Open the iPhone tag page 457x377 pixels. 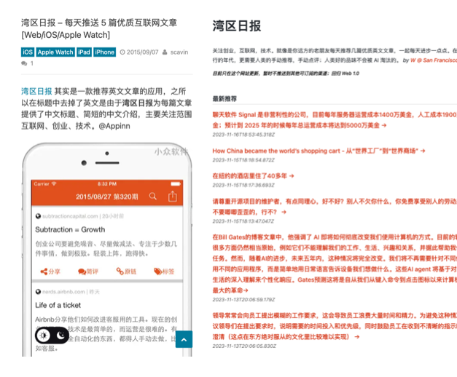click(104, 52)
